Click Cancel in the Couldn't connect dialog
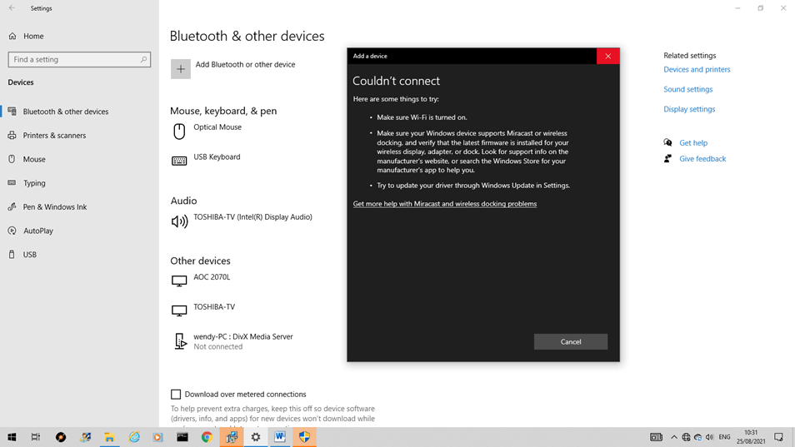This screenshot has width=795, height=447. click(570, 342)
